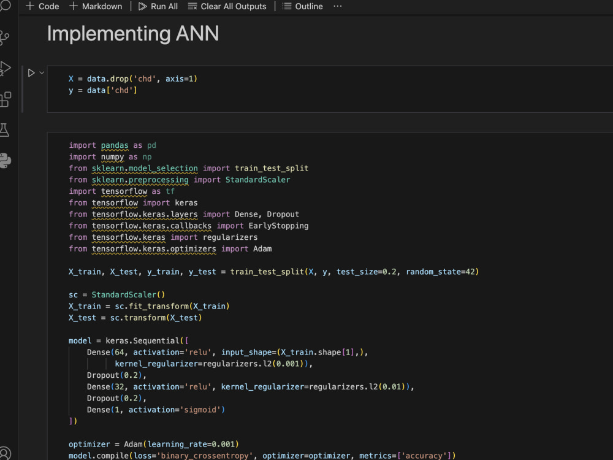Click the sklearn.model_selection import line
The height and width of the screenshot is (460, 613).
(188, 168)
